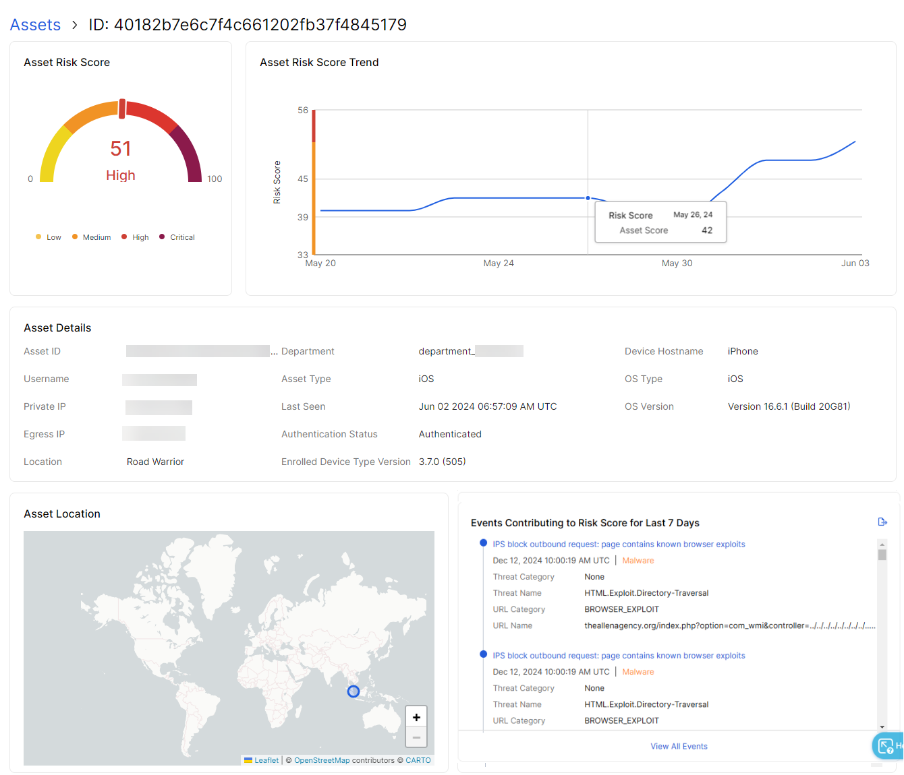Zoom out on the asset location map
The width and height of the screenshot is (904, 775).
pyautogui.click(x=416, y=737)
